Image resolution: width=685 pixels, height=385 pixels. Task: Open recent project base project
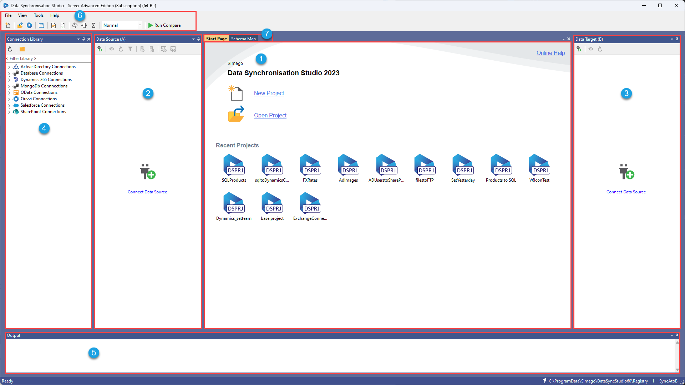[x=272, y=206]
